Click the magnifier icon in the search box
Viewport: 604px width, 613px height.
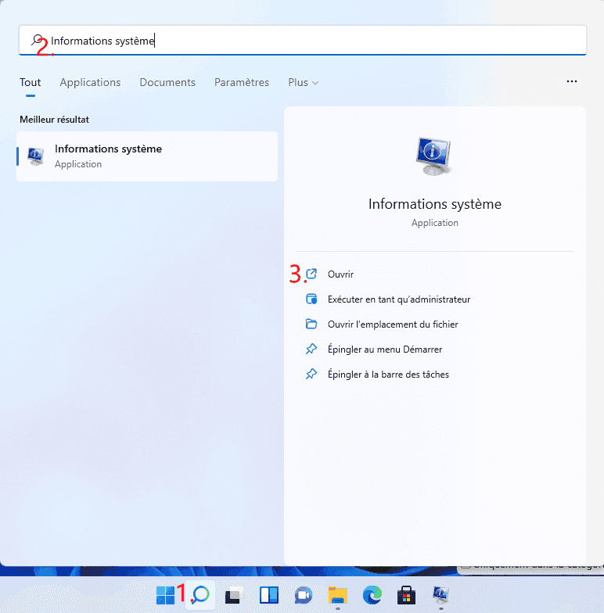tap(38, 40)
